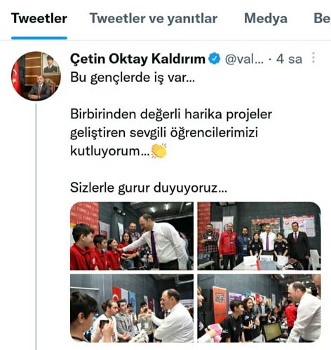Click the blue verified badge icon
The height and width of the screenshot is (350, 331).
[215, 59]
